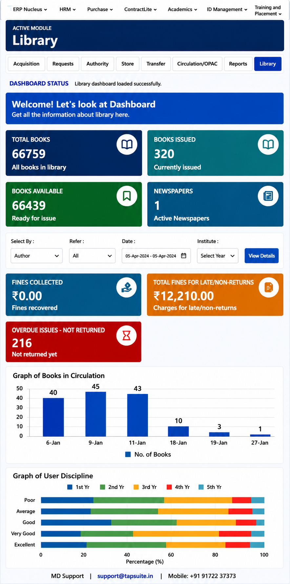
Task: Expand the Purchase menu
Action: [x=100, y=10]
